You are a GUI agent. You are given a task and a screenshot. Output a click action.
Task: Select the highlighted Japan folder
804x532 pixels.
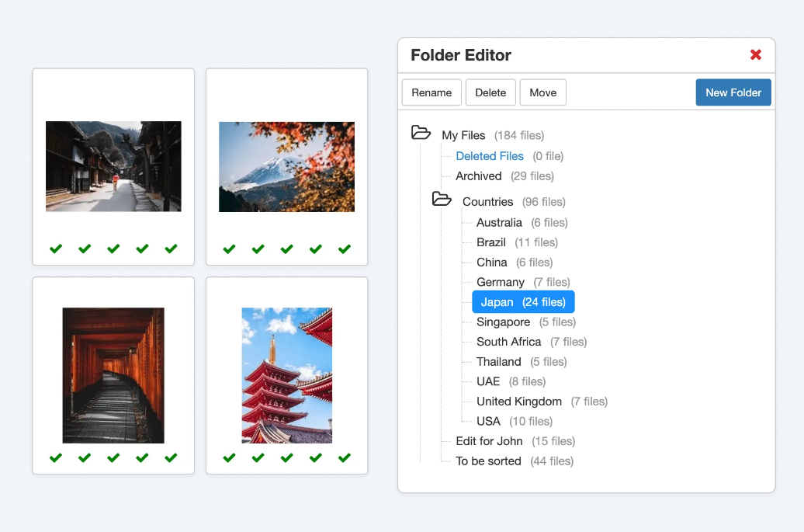tap(523, 302)
